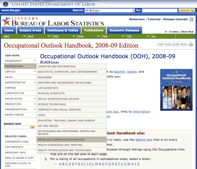Expand the OOH green submenu arrow
Viewport: 197px width, 169px height.
24,36
